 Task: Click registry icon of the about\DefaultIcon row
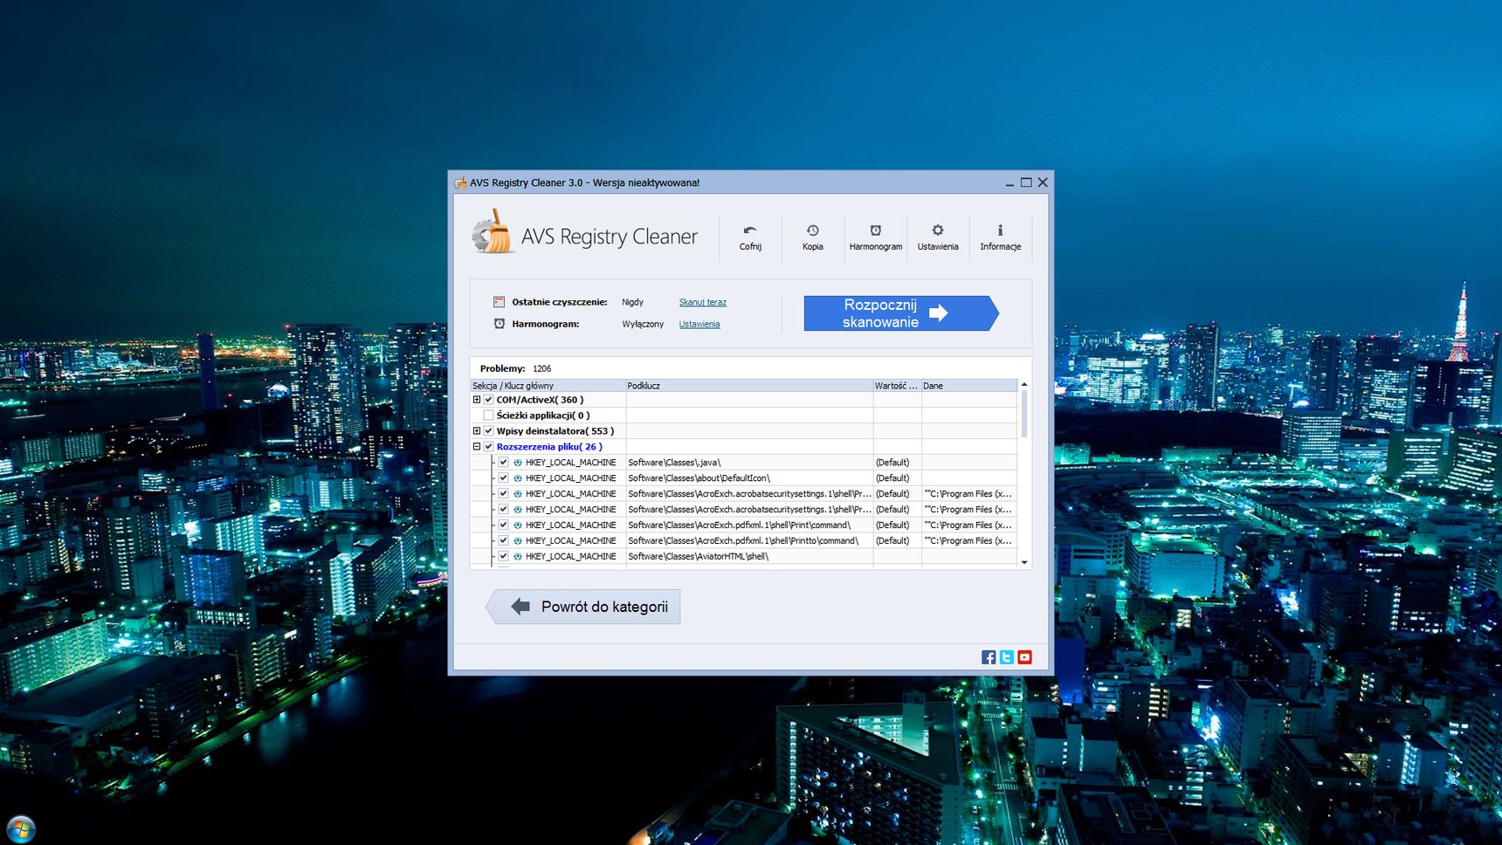pyautogui.click(x=517, y=478)
